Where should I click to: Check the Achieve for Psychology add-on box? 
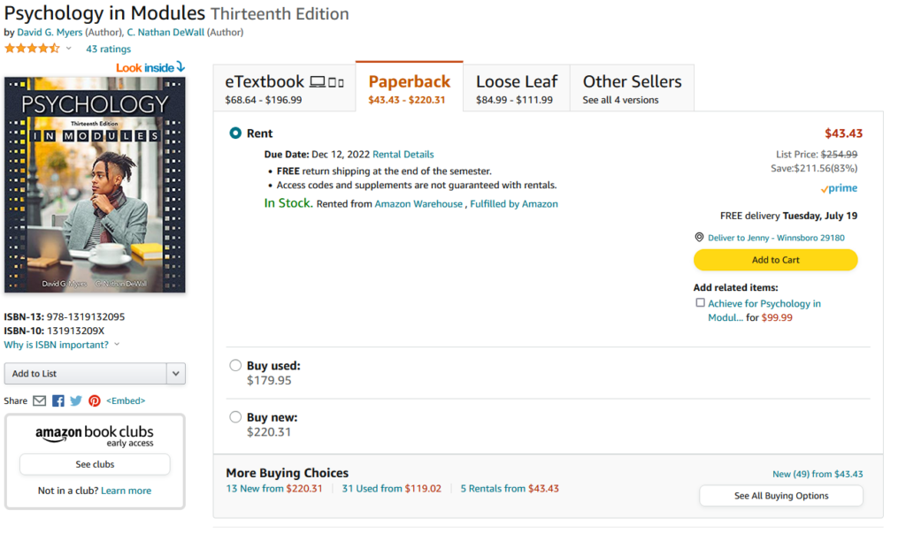700,303
